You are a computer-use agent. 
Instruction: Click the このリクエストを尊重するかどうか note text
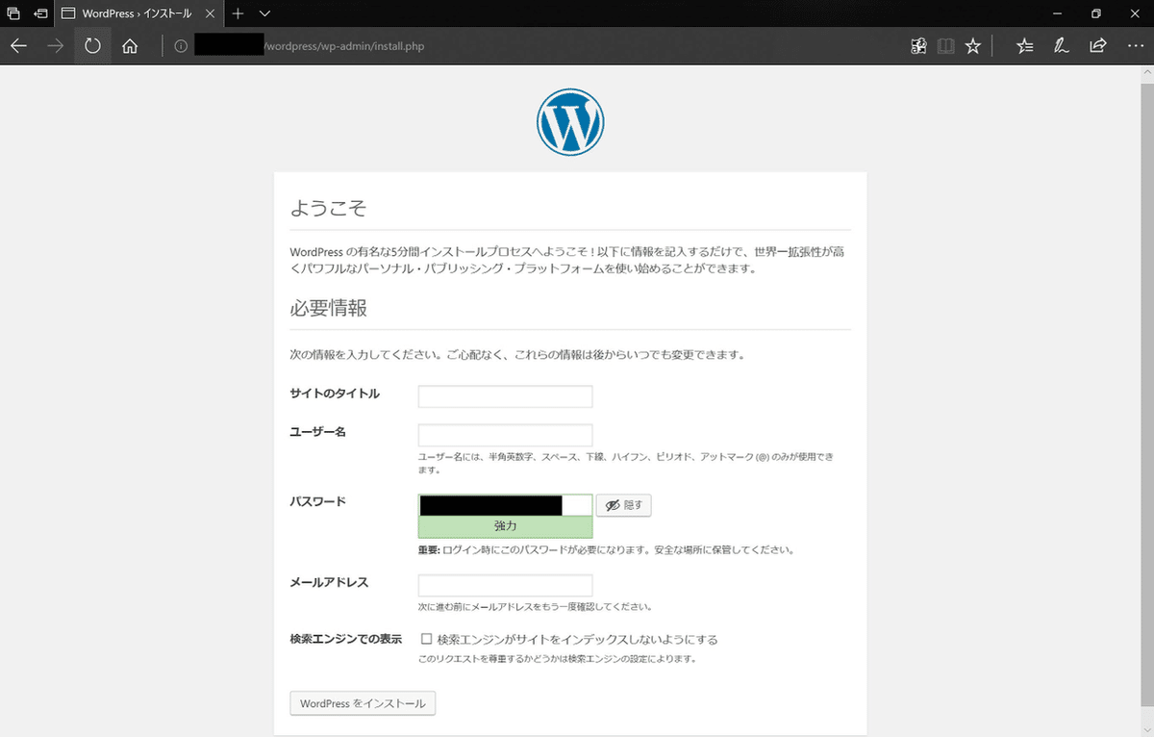tap(557, 660)
